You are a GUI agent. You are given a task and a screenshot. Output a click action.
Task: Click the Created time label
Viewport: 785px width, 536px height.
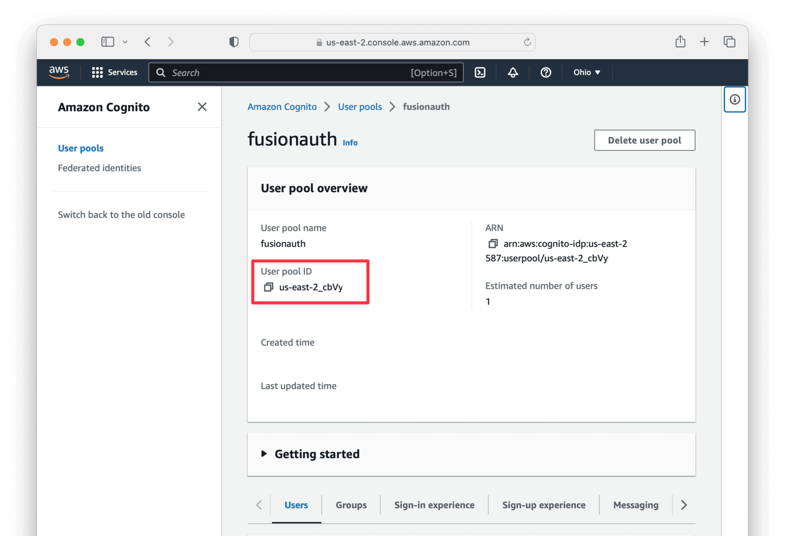pos(288,343)
